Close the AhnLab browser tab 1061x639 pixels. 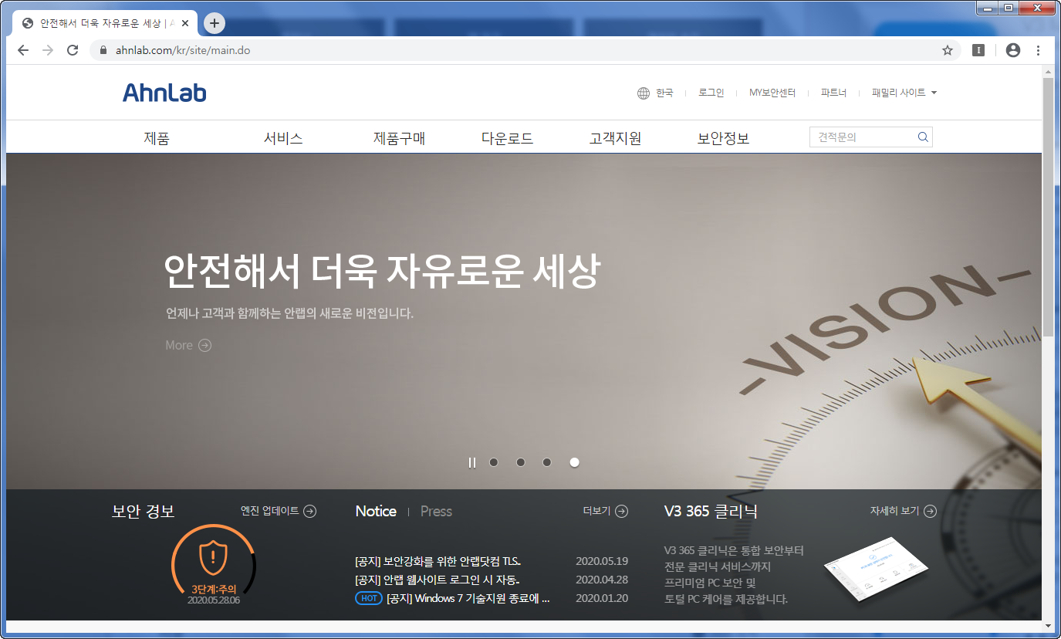click(185, 23)
